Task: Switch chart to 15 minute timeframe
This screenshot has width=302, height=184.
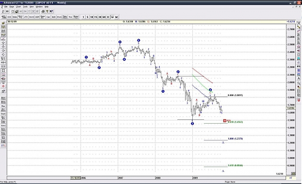Action: [96, 17]
